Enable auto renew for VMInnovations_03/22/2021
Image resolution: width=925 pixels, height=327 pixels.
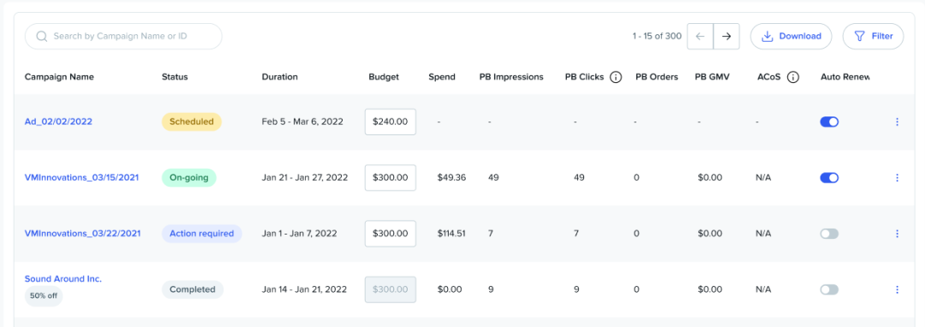tap(829, 234)
